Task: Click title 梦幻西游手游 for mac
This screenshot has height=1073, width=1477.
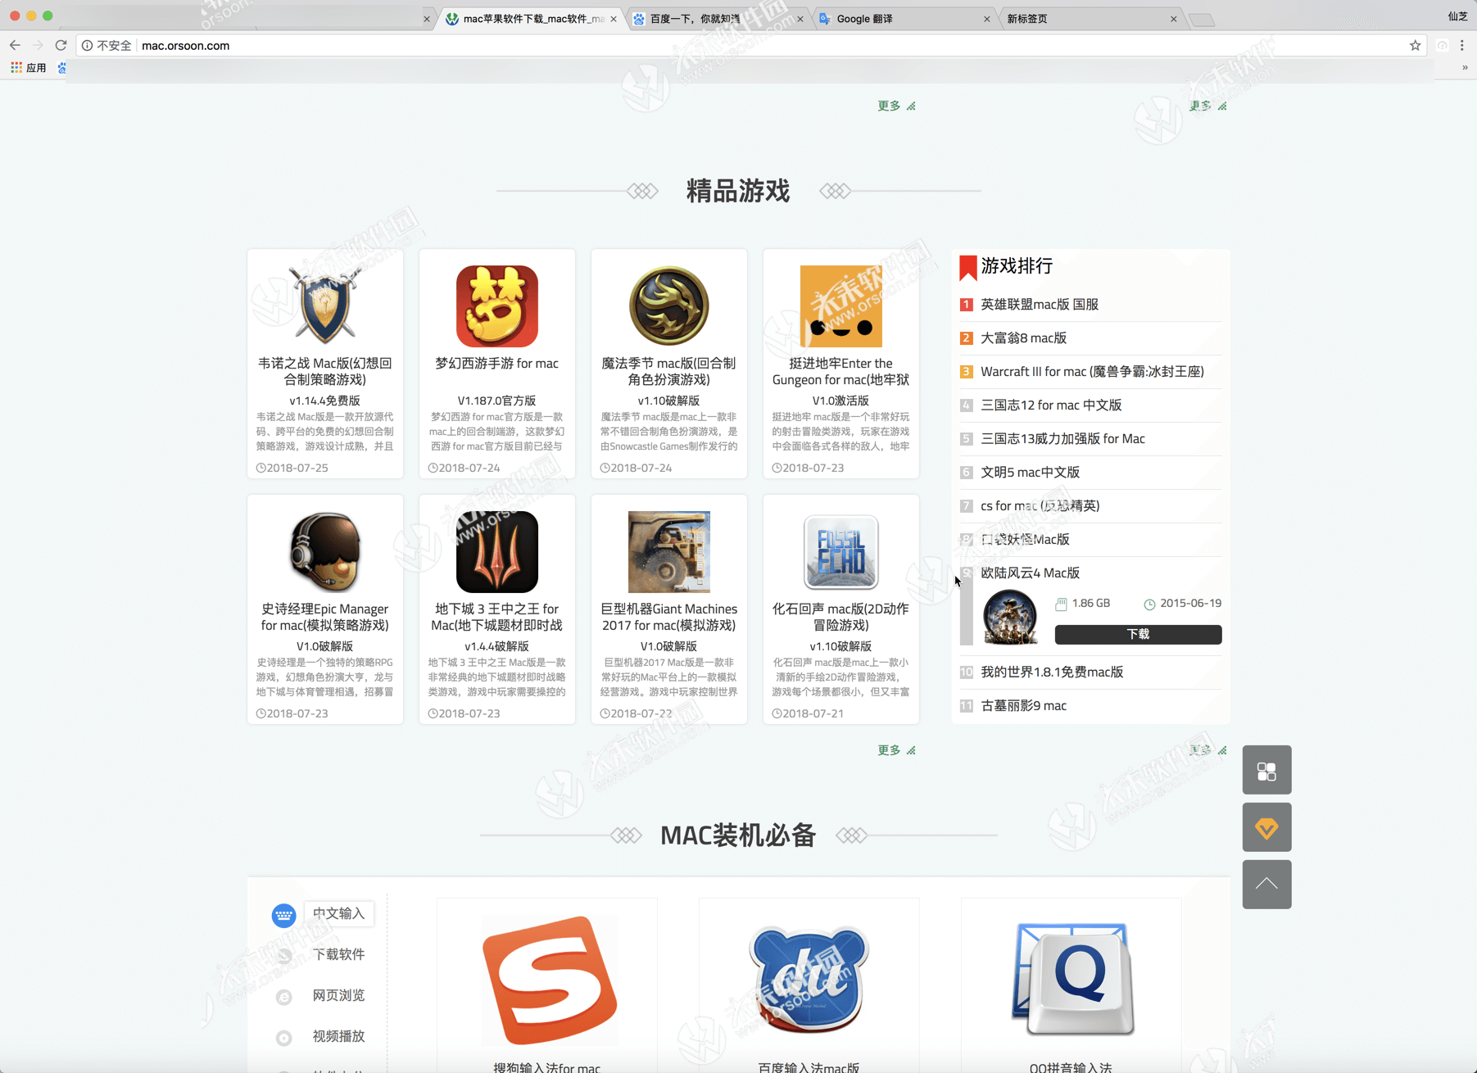Action: [497, 363]
